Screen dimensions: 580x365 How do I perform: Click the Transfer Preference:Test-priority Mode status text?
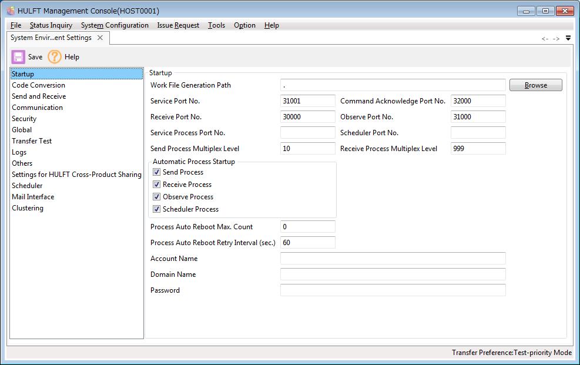coord(512,353)
